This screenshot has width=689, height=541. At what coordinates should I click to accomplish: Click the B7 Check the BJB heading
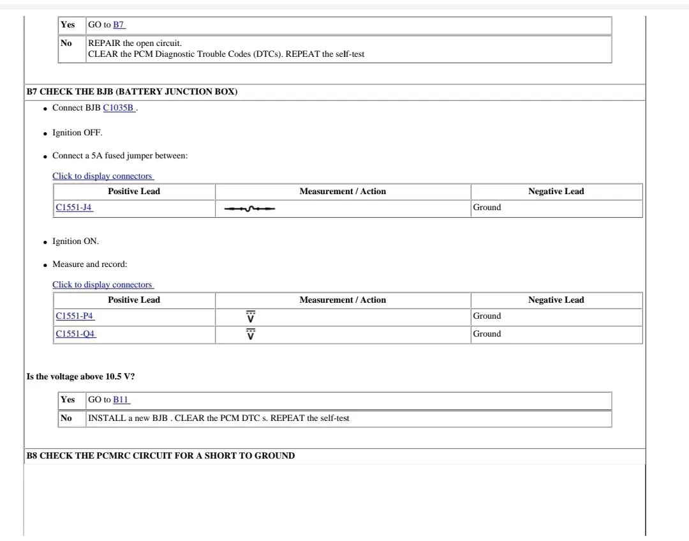(132, 92)
